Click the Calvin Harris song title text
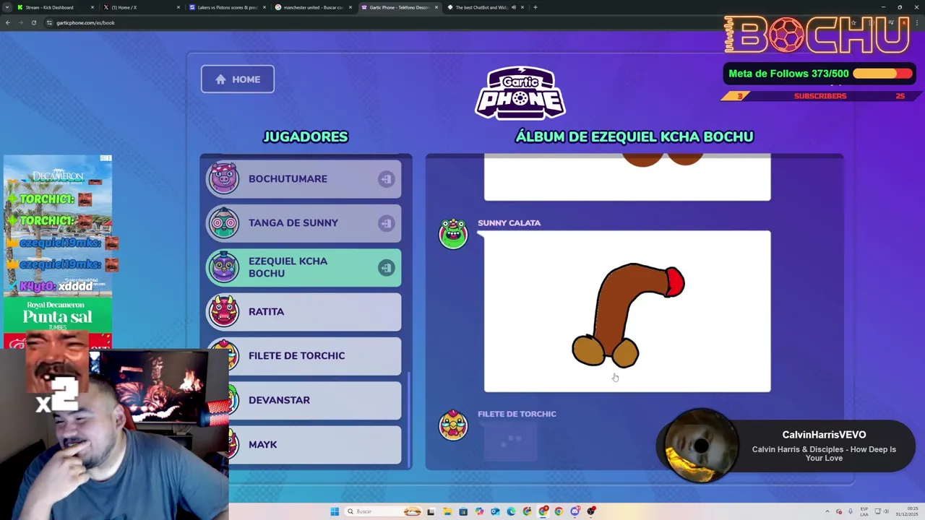Screen dimensions: 925x520 click(x=824, y=454)
